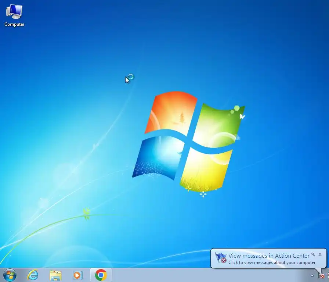Click the Action Center flag tray icon

321,275
